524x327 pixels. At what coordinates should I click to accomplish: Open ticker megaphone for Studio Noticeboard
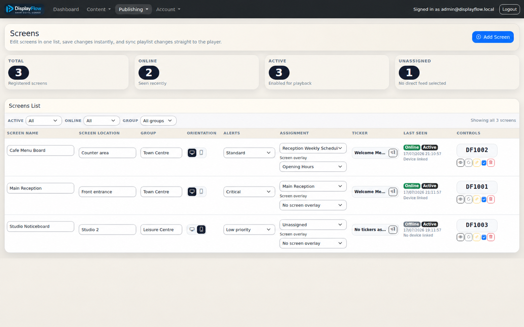point(393,229)
